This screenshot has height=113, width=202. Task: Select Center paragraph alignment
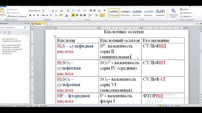click(x=77, y=15)
